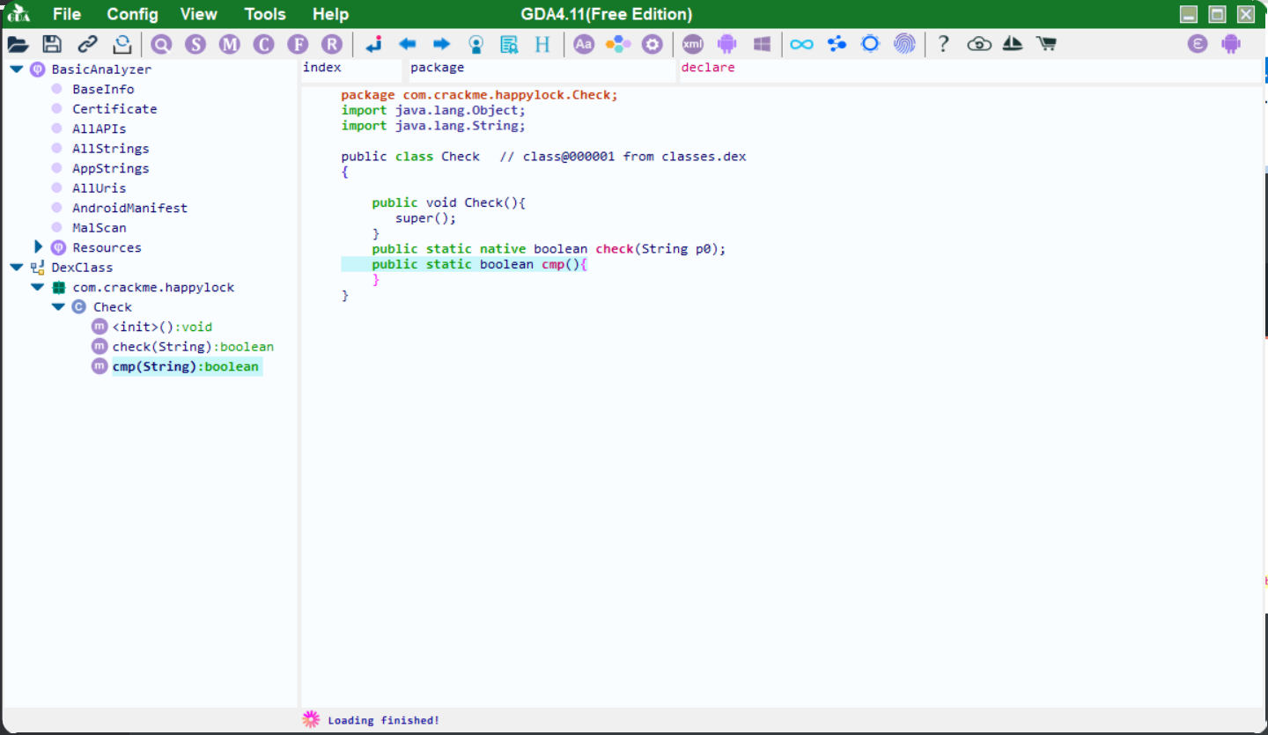Collapse the DexClass tree node arrow
The width and height of the screenshot is (1268, 735).
click(x=17, y=268)
